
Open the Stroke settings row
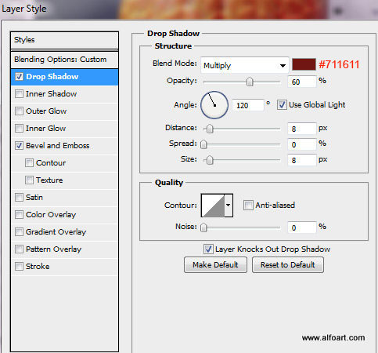(65, 267)
